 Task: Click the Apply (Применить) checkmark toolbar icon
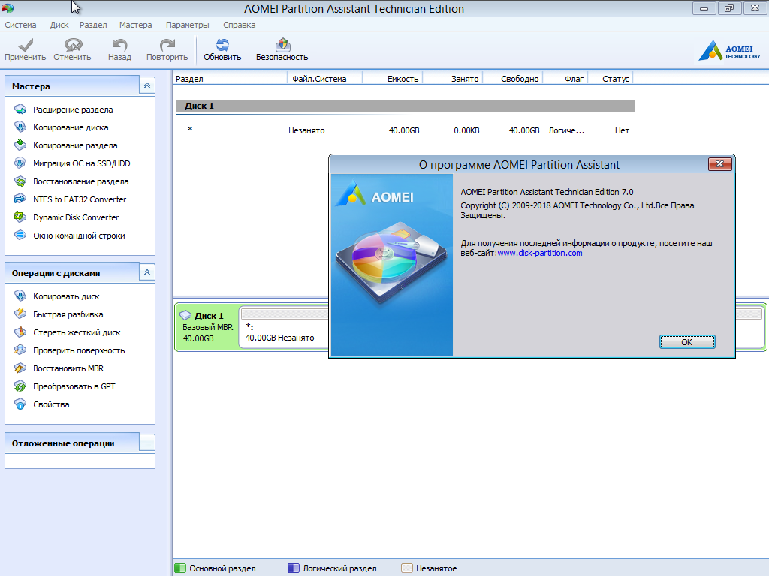[x=26, y=45]
